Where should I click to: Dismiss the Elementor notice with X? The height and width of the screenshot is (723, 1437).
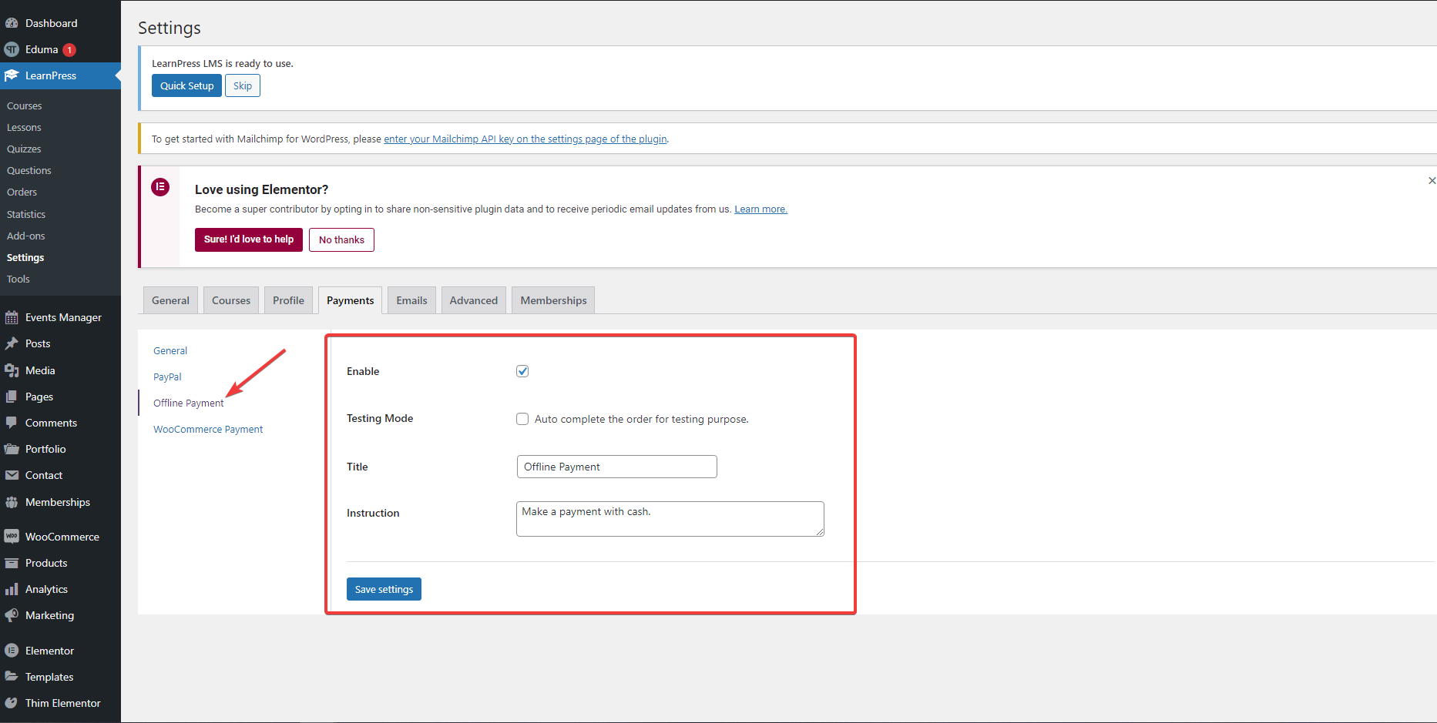click(x=1432, y=180)
